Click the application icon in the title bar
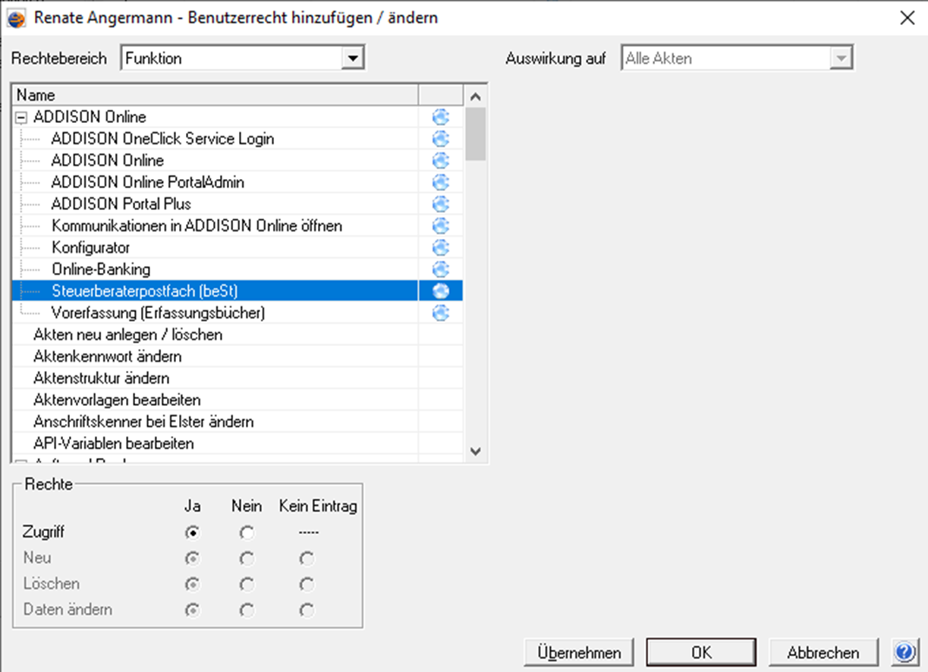This screenshot has height=672, width=928. pyautogui.click(x=16, y=17)
